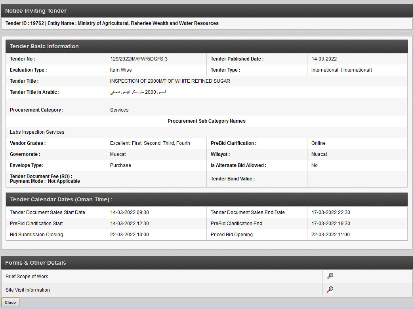The image size is (414, 309).
Task: Click the Labs Inspection Services sub category
Action: (37, 132)
